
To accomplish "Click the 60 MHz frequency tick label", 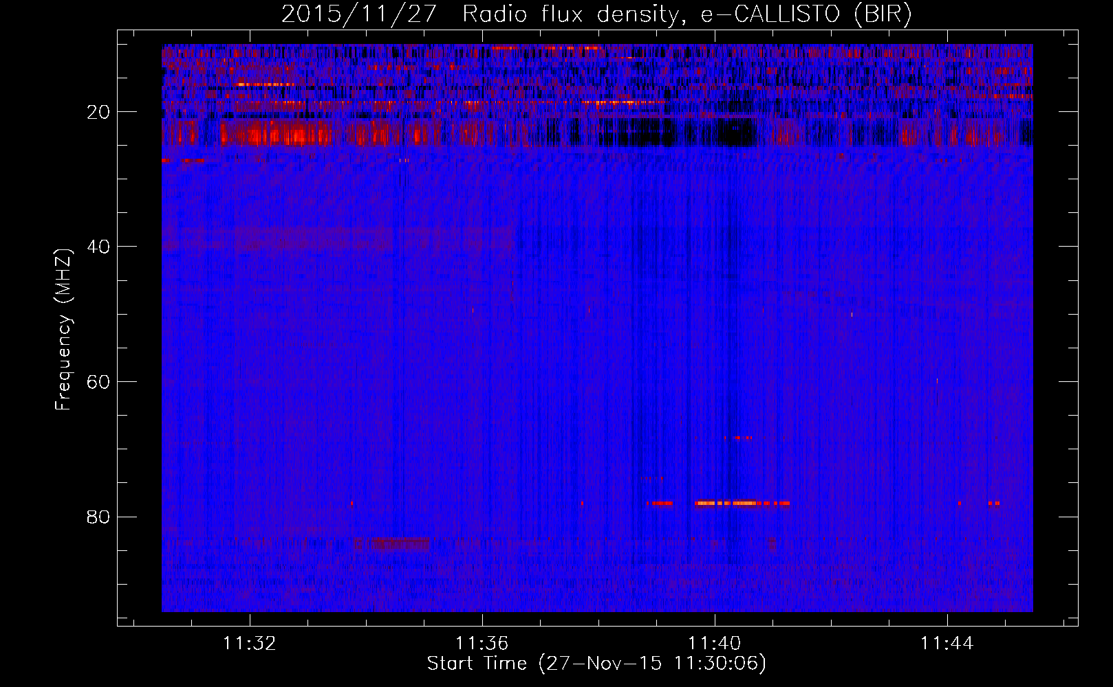I will (99, 382).
